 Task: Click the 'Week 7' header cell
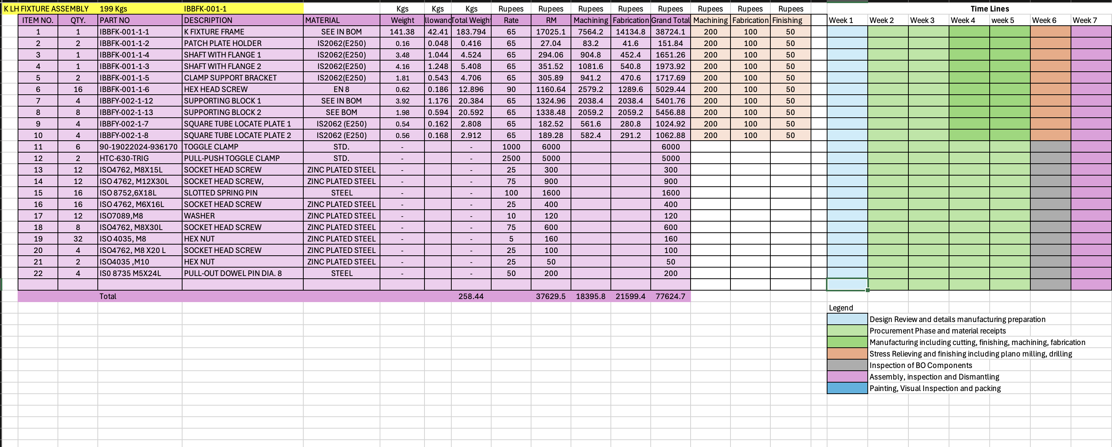(1091, 20)
